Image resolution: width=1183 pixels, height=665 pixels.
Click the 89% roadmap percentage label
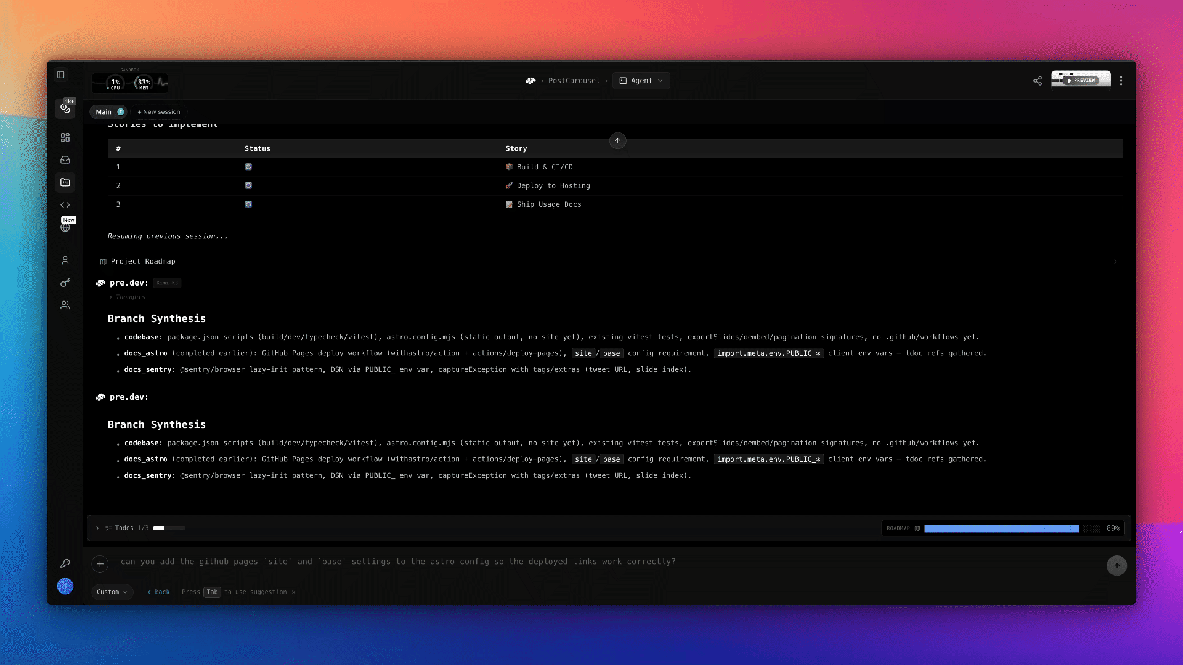pyautogui.click(x=1113, y=528)
